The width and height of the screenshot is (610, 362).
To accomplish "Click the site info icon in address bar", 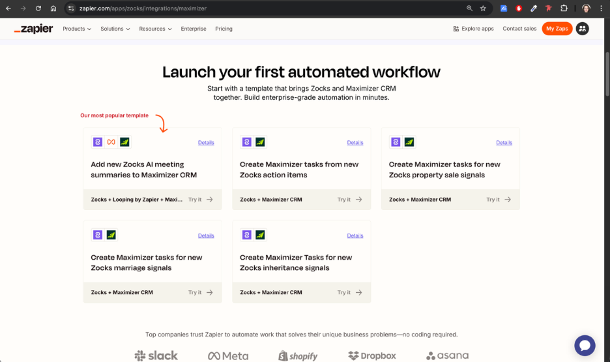I will coord(71,8).
